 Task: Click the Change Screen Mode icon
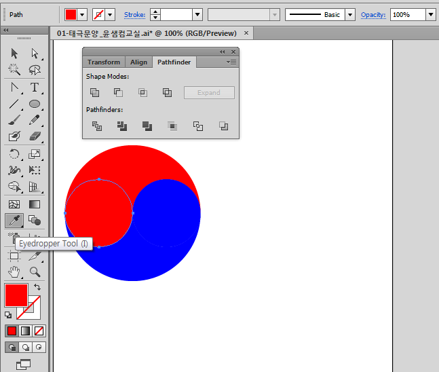pyautogui.click(x=24, y=365)
